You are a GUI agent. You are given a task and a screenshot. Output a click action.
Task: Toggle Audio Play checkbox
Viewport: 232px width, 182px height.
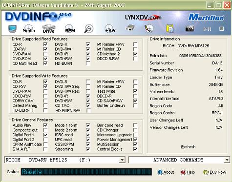pyautogui.click(x=45, y=125)
